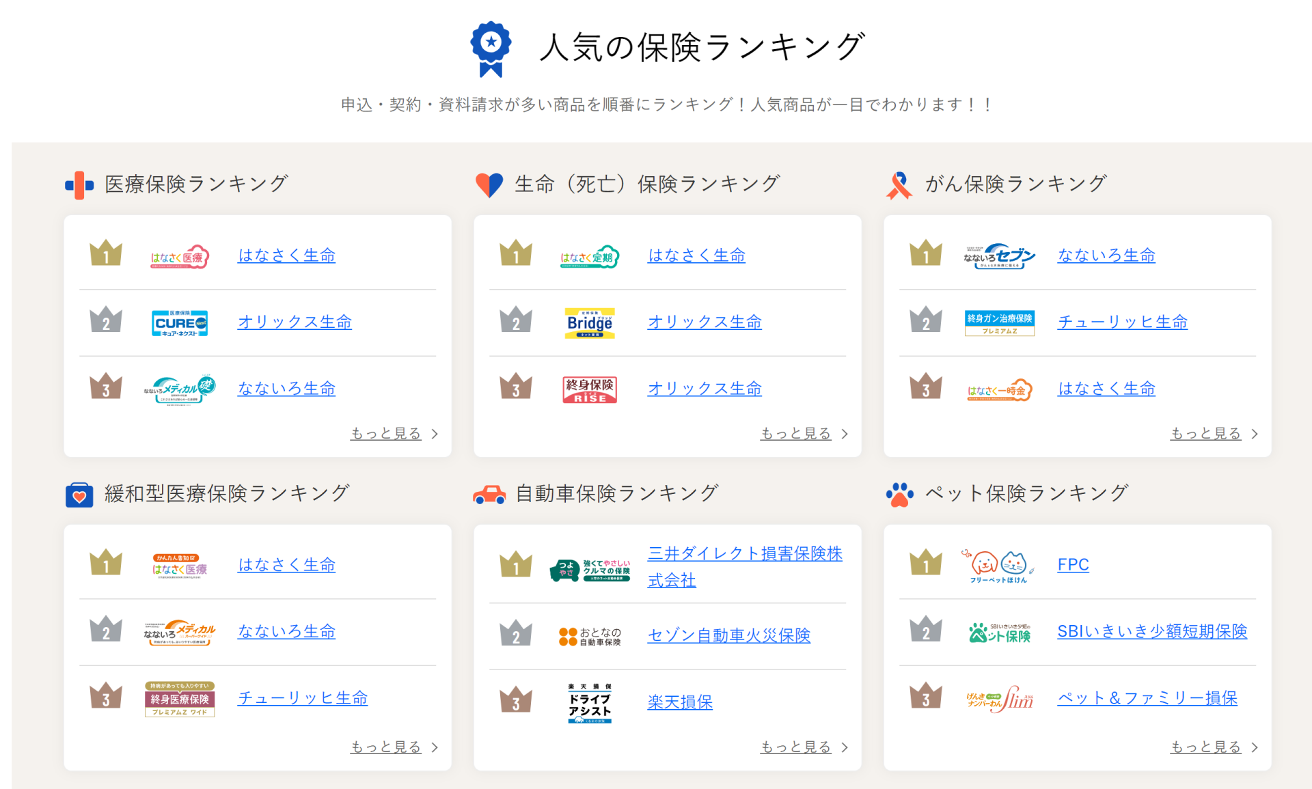This screenshot has width=1312, height=789.
Task: Click the おとなの自動車保険 logo
Action: point(590,637)
